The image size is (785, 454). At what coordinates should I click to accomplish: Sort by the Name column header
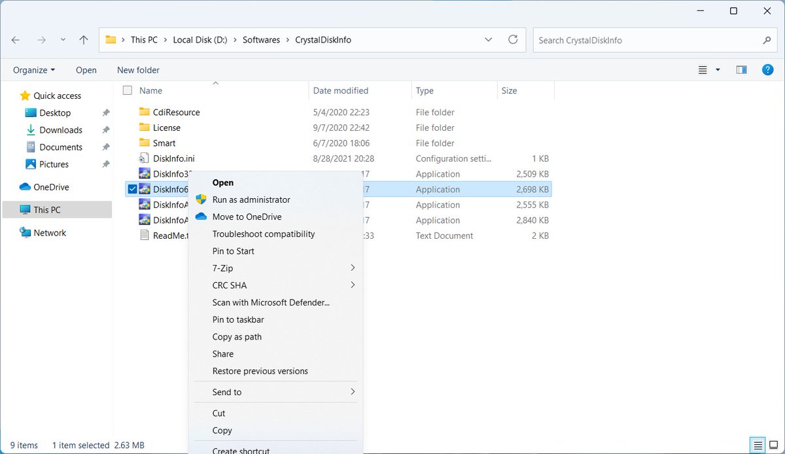(150, 90)
